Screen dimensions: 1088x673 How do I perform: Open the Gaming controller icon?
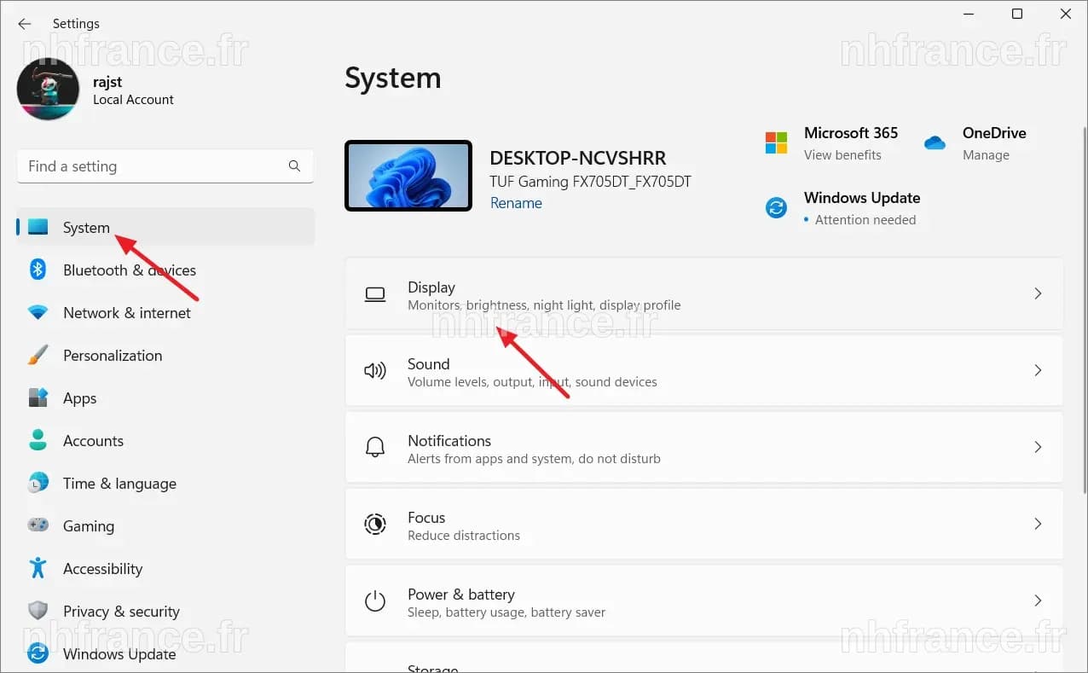[x=38, y=526]
